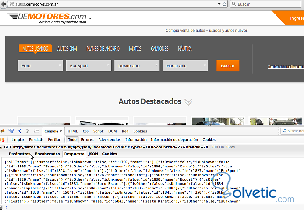This screenshot has width=304, height=210.
Task: Open the Hasta año dropdown
Action: [x=185, y=65]
